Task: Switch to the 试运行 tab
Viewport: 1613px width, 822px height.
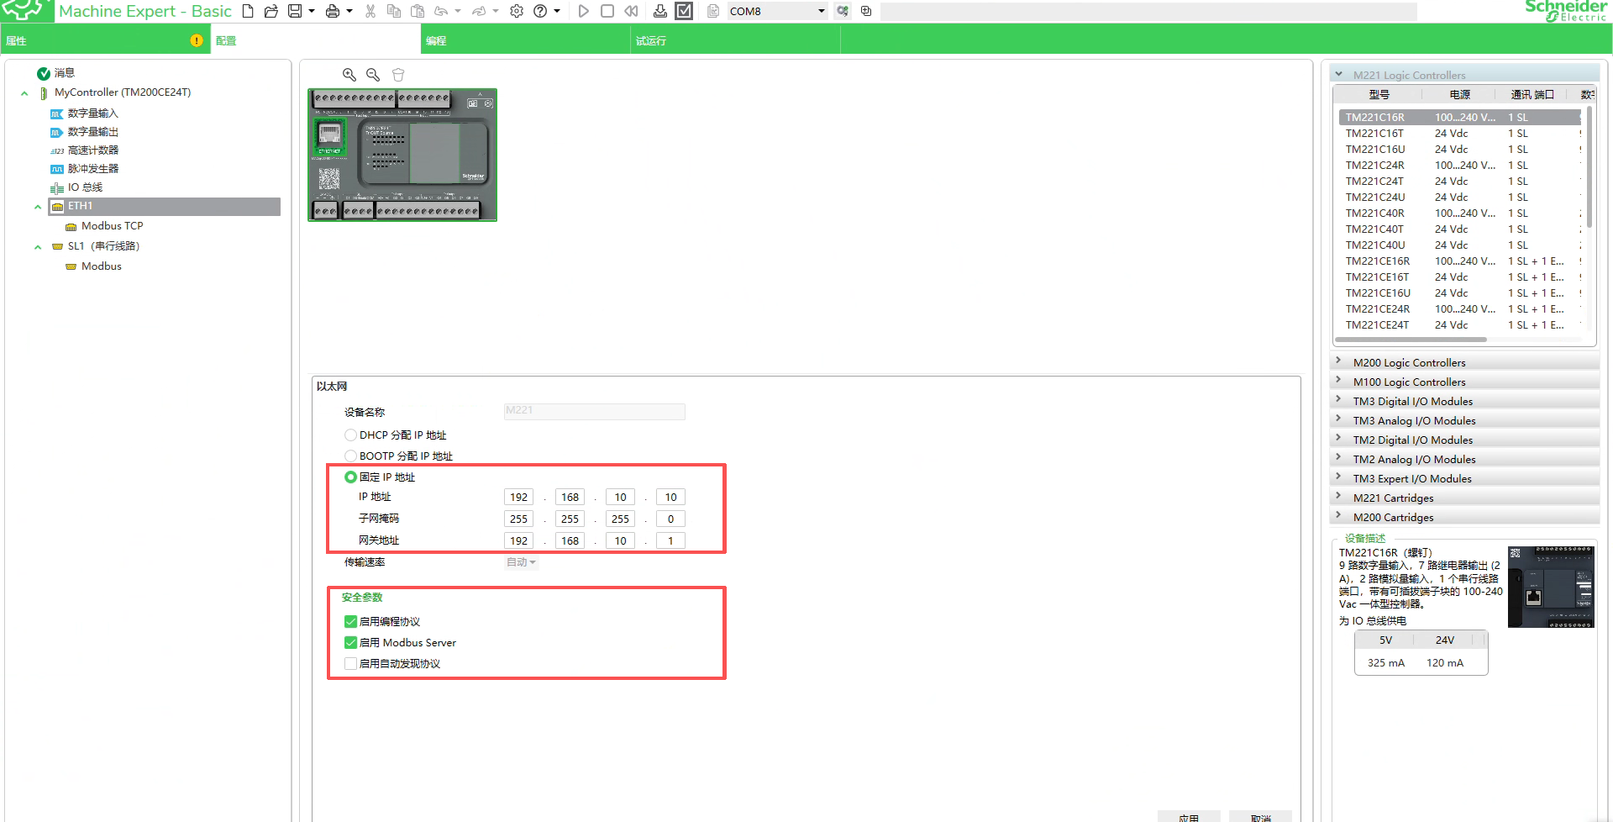Action: click(650, 40)
